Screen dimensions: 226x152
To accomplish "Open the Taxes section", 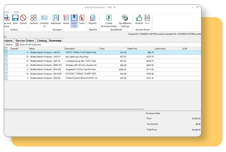I will [82, 20].
